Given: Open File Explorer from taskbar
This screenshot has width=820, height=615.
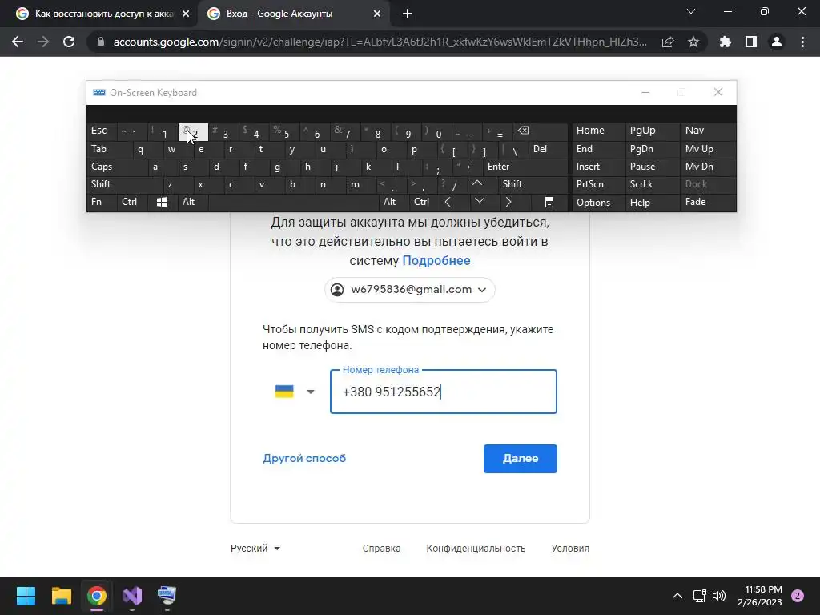Looking at the screenshot, I should point(62,596).
